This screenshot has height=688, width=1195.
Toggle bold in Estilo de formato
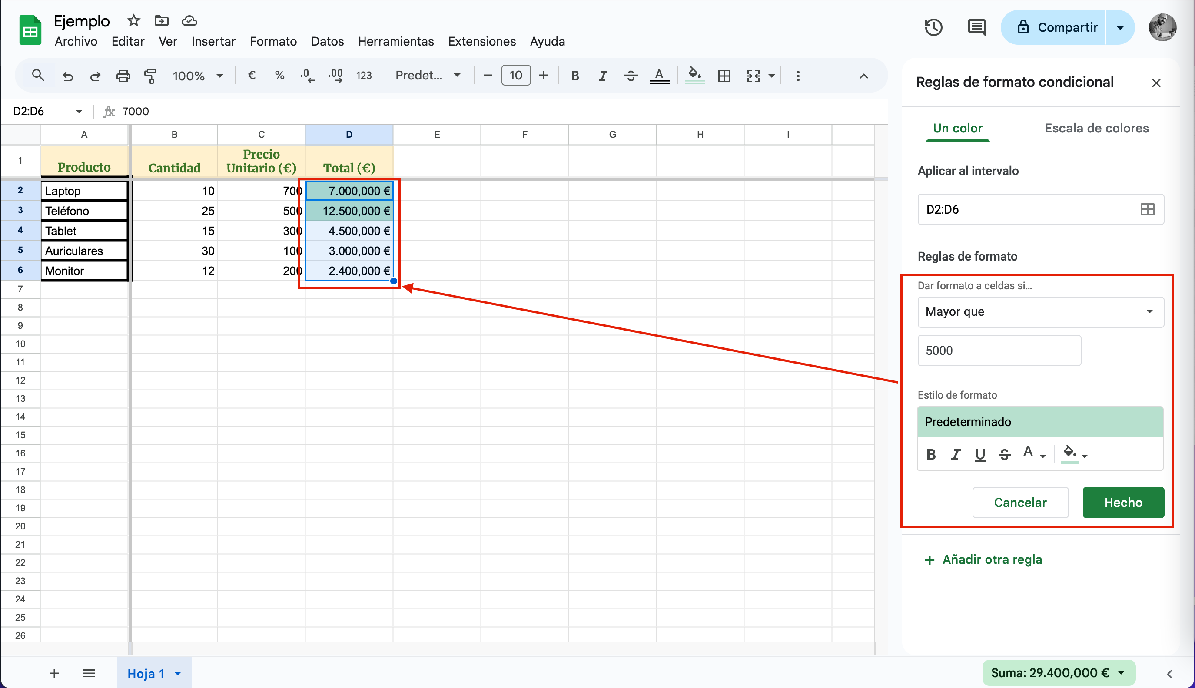tap(931, 455)
